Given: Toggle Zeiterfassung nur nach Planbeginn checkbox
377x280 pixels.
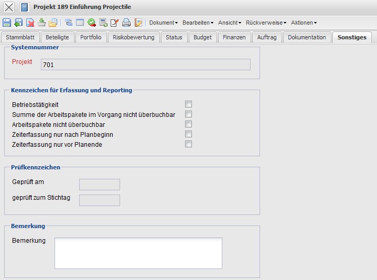Looking at the screenshot, I should pos(189,134).
